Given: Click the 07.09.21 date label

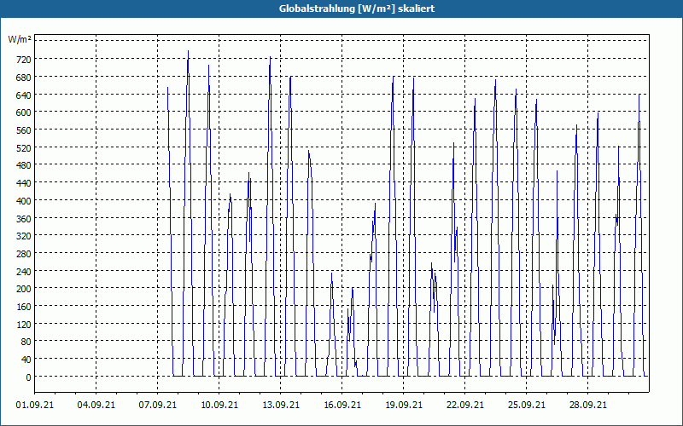Looking at the screenshot, I should (x=158, y=406).
